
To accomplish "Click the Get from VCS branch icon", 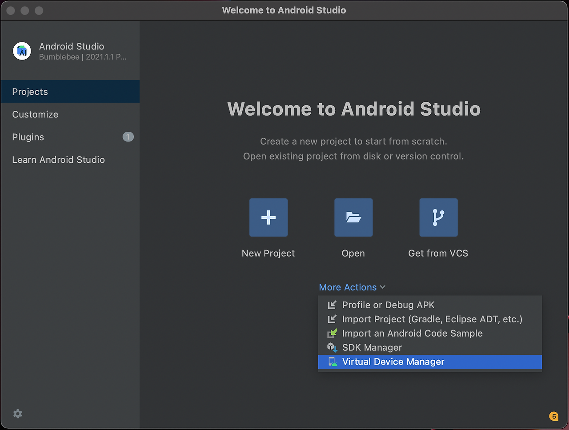I will tap(438, 217).
